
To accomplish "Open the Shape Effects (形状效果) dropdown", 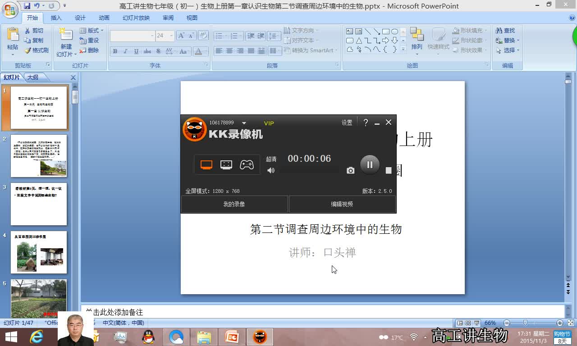I will click(x=469, y=50).
